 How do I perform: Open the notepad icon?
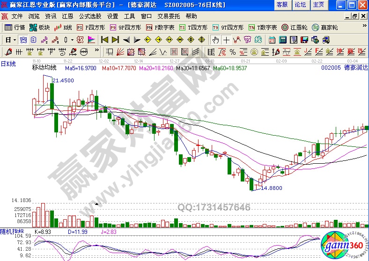(x=294, y=40)
